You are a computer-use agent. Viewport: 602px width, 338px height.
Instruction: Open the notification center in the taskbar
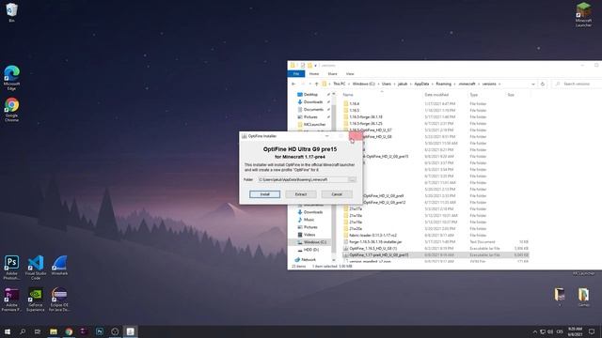592,331
